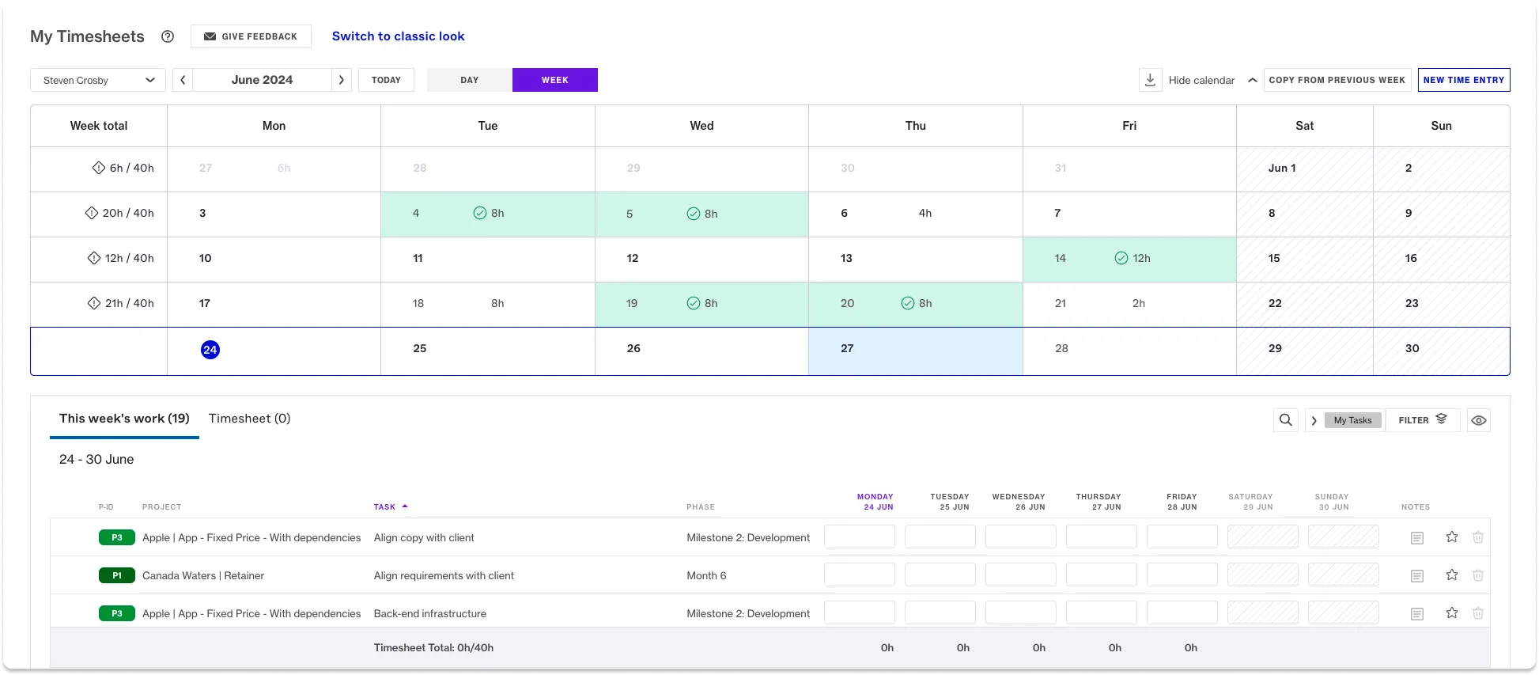Image resolution: width=1539 pixels, height=675 pixels.
Task: Open notes for Align requirements with client
Action: tap(1417, 576)
